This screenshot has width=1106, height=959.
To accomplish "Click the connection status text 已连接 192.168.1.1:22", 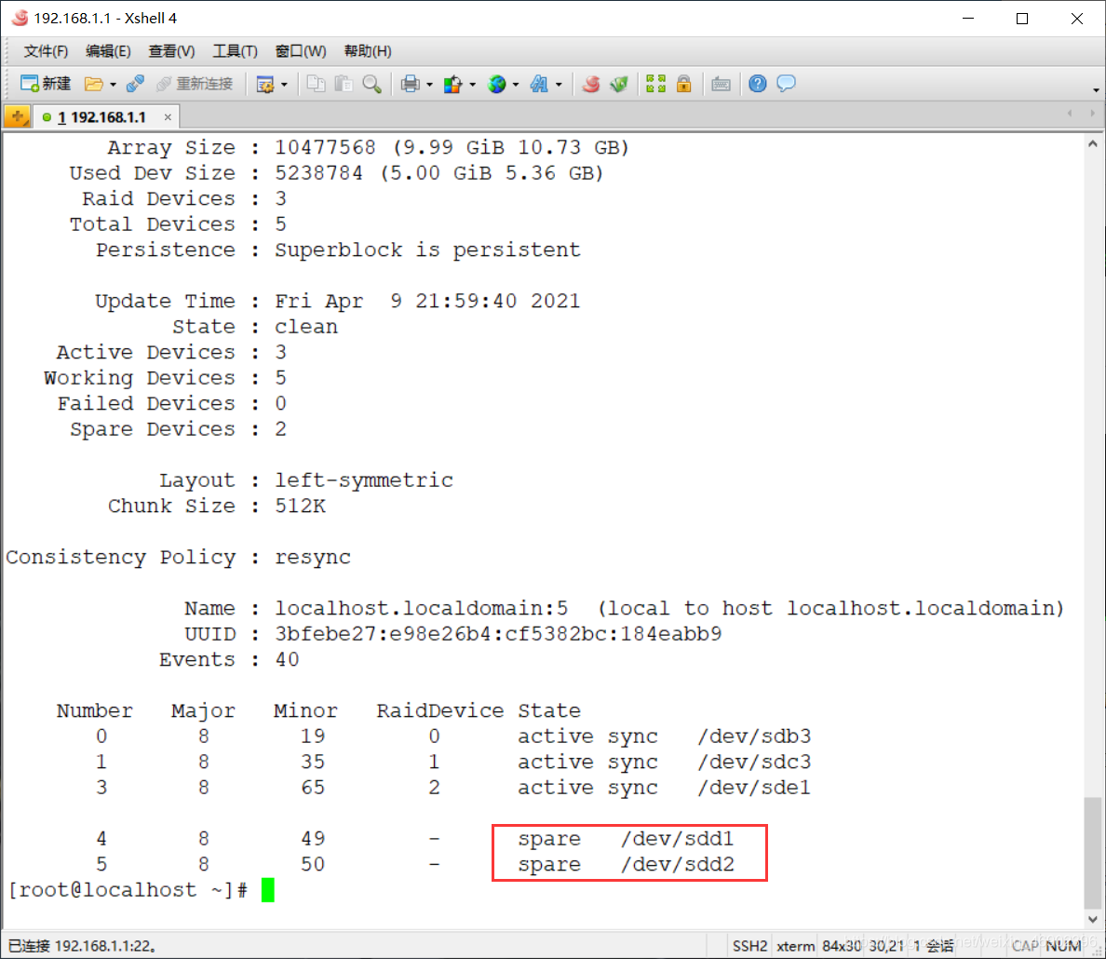I will coord(83,946).
